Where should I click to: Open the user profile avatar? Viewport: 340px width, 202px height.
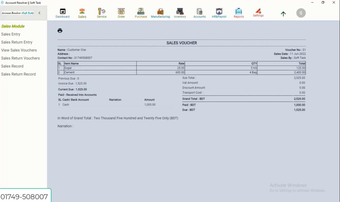tap(301, 13)
